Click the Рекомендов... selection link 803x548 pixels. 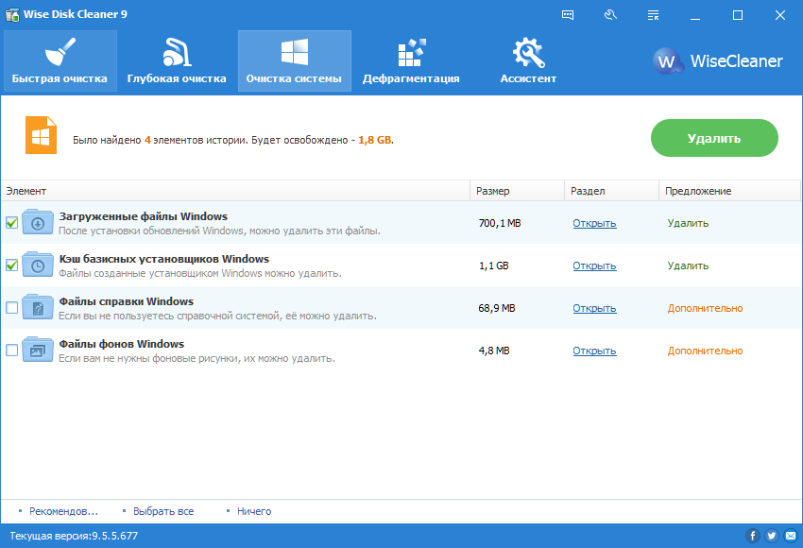pyautogui.click(x=63, y=511)
